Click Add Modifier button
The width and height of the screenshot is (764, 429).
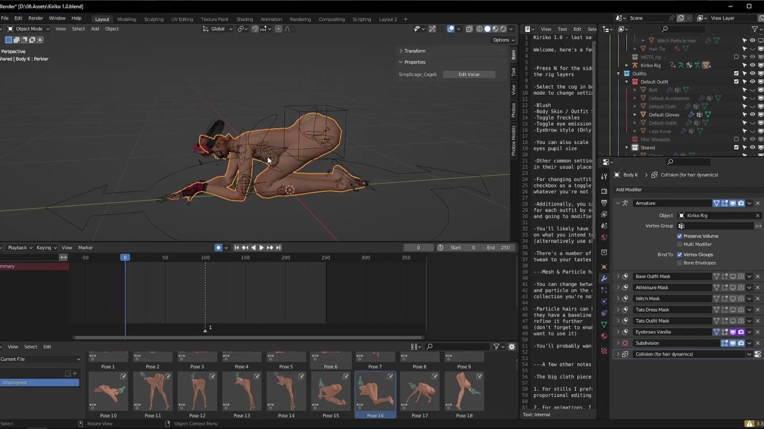(629, 189)
